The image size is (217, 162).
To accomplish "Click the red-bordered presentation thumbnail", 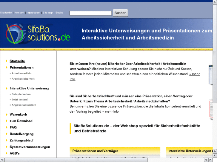I will [x=211, y=109].
